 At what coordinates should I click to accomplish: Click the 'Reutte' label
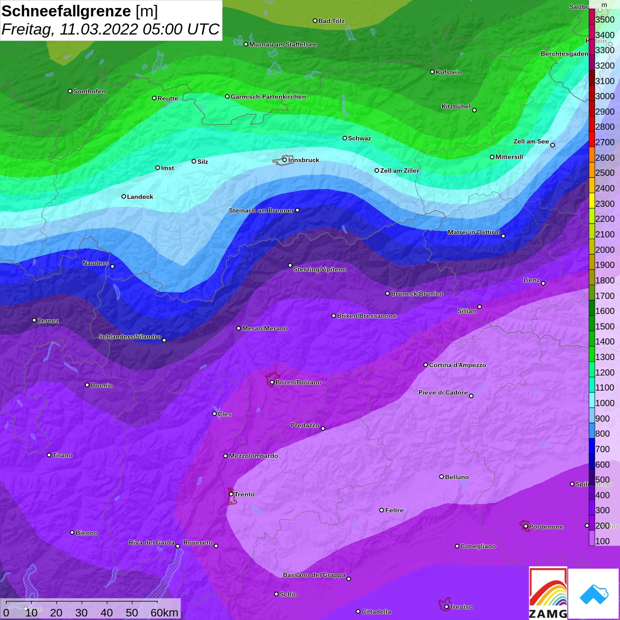tap(168, 98)
